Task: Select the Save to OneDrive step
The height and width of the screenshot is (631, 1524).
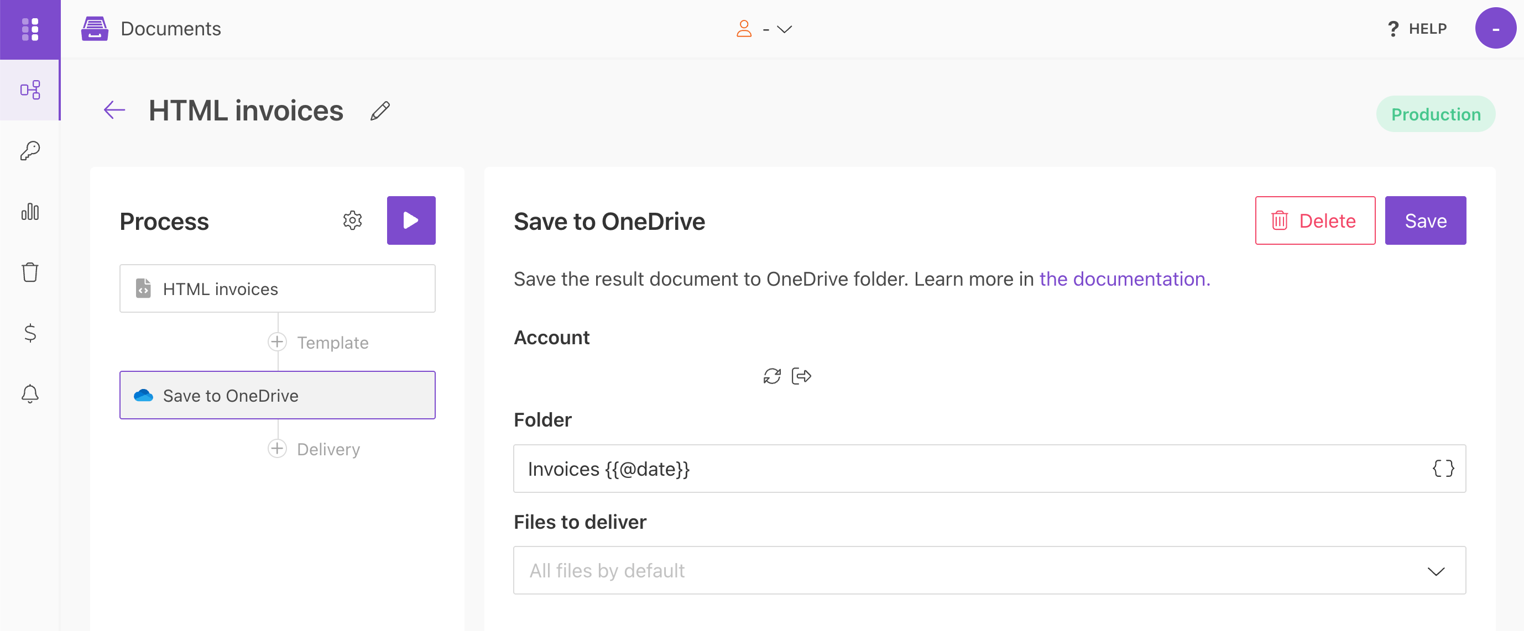Action: [278, 395]
